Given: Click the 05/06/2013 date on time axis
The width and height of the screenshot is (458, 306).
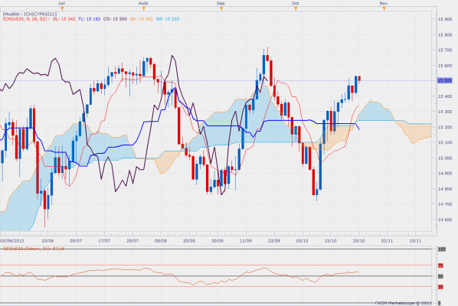Looking at the screenshot, I should 12,241.
